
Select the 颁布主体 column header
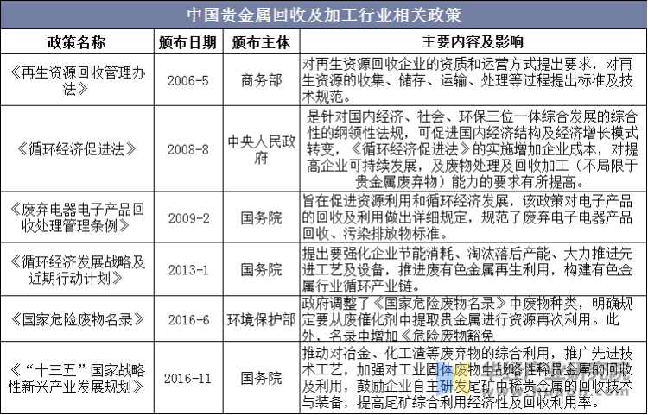261,41
